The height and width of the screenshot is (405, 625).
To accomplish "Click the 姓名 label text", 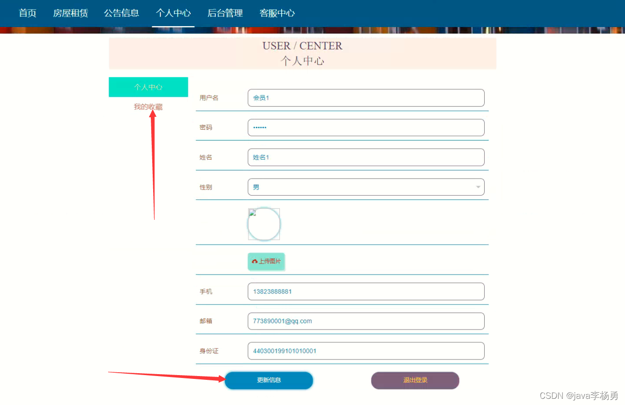I will tap(206, 157).
